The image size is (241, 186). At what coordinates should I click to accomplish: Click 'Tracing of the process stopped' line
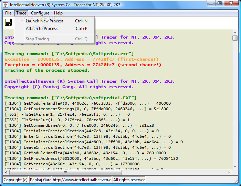pos(47,70)
